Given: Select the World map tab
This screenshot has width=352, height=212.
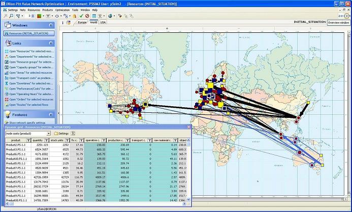Looking at the screenshot, I should click(93, 22).
